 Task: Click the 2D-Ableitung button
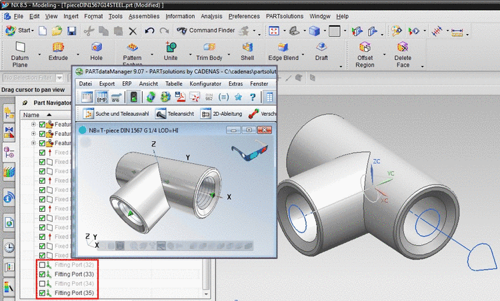(221, 114)
